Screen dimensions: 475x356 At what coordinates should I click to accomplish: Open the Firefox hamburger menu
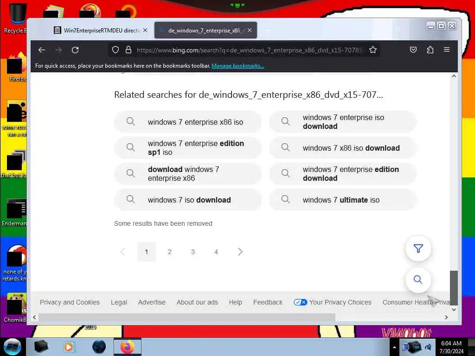pyautogui.click(x=447, y=50)
